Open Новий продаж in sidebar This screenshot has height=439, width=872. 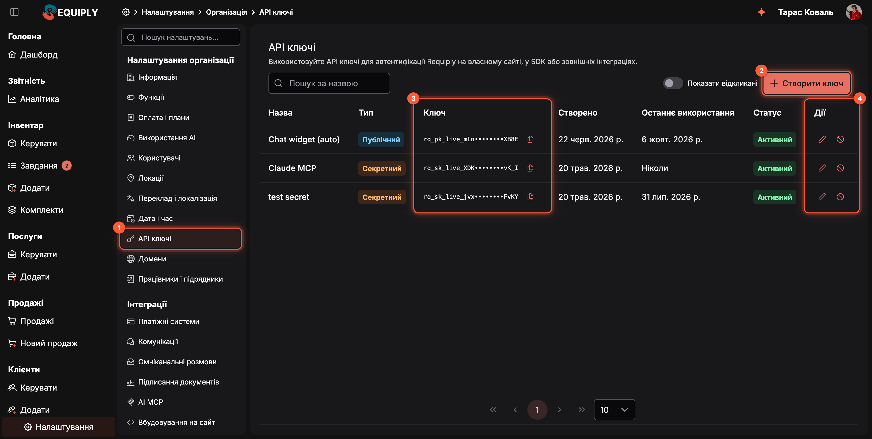pos(43,343)
